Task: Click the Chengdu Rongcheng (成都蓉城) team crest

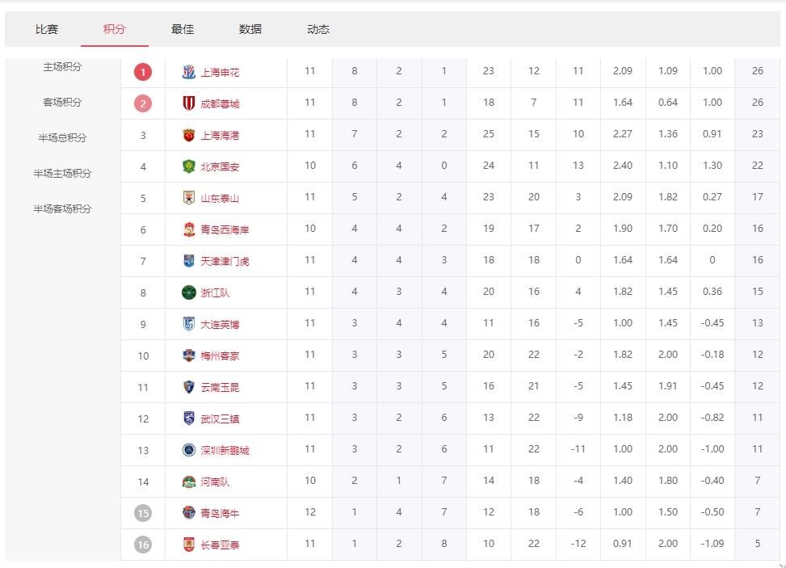Action: [189, 103]
